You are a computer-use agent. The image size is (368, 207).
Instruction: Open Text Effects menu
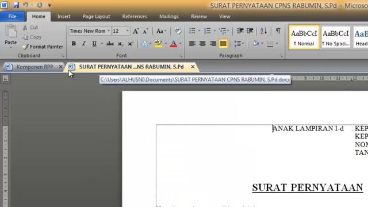pos(146,44)
